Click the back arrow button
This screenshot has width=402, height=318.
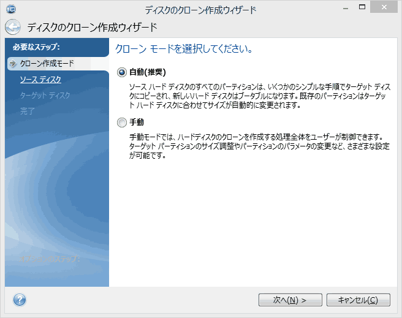point(12,27)
